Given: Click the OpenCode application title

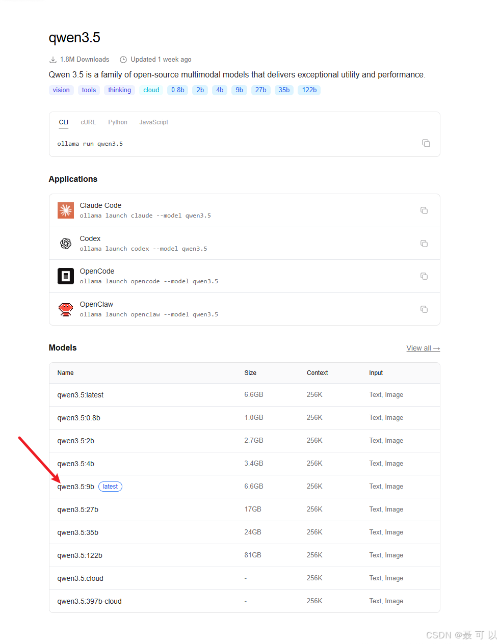Looking at the screenshot, I should pos(97,271).
